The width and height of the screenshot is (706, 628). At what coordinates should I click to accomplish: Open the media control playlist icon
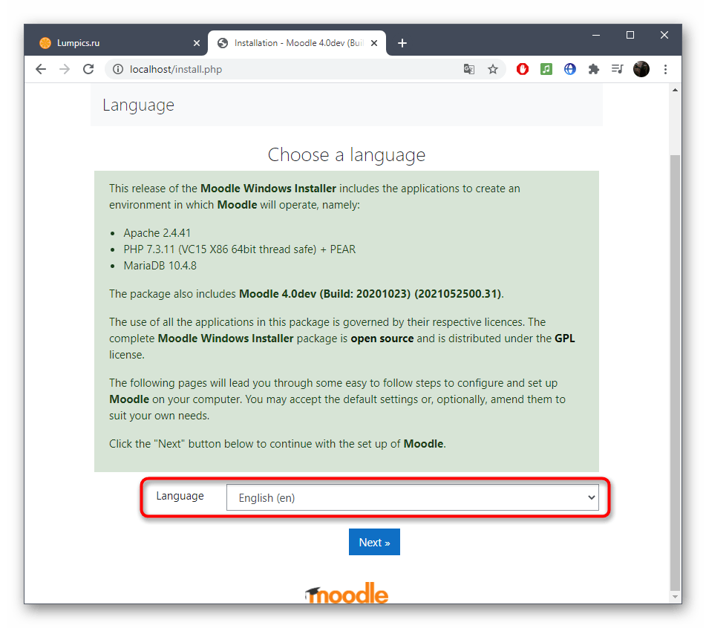(617, 69)
